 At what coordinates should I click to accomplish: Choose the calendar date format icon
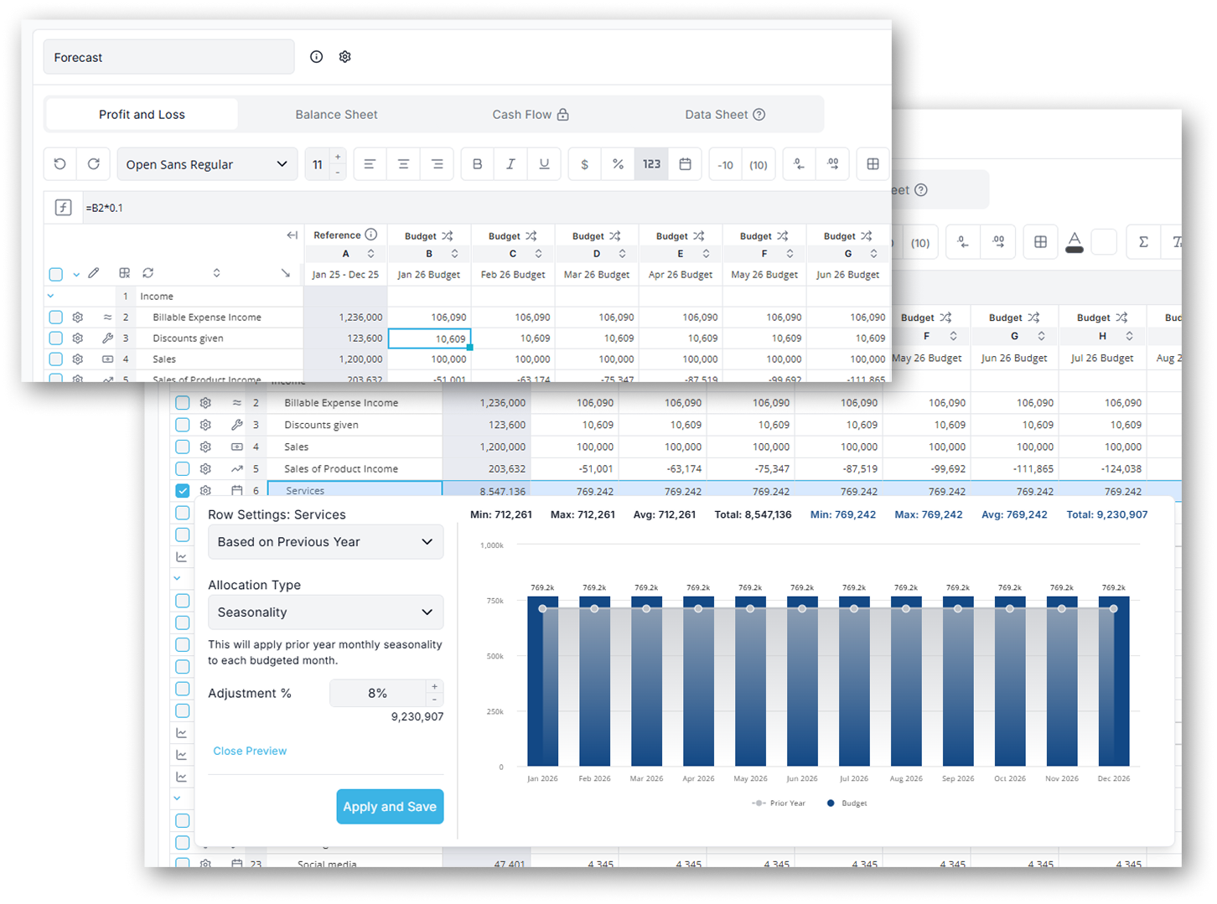pos(685,164)
